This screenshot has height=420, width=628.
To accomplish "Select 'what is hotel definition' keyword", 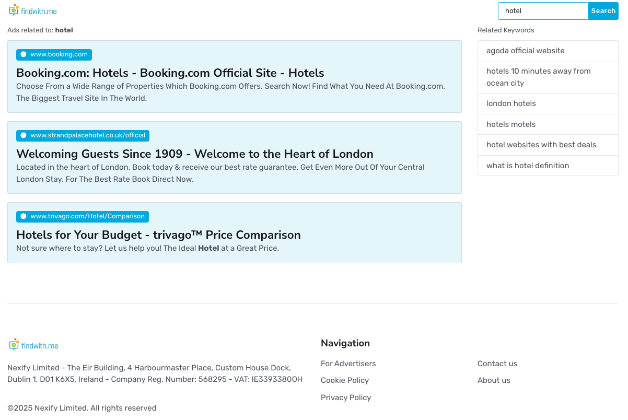I will click(x=548, y=166).
